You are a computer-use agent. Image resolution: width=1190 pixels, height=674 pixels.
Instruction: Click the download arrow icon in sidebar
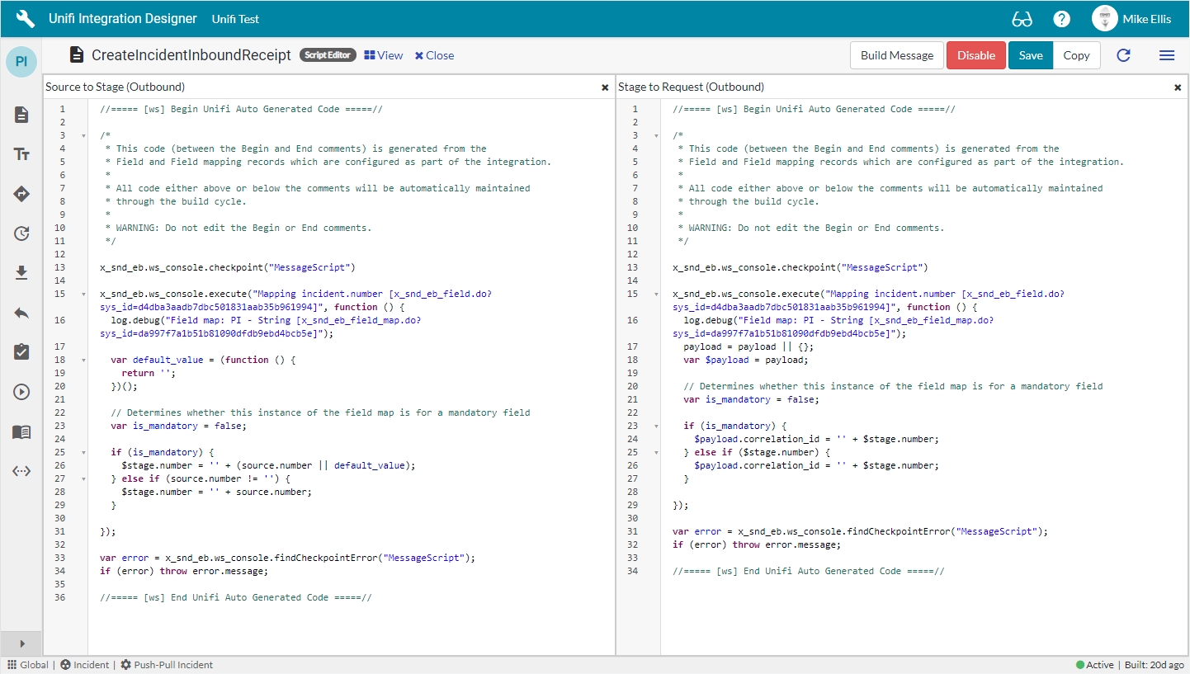click(22, 273)
